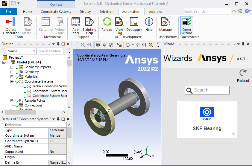Switch to the Display tab
Image resolution: width=252 pixels, height=166 pixels.
pos(85,12)
